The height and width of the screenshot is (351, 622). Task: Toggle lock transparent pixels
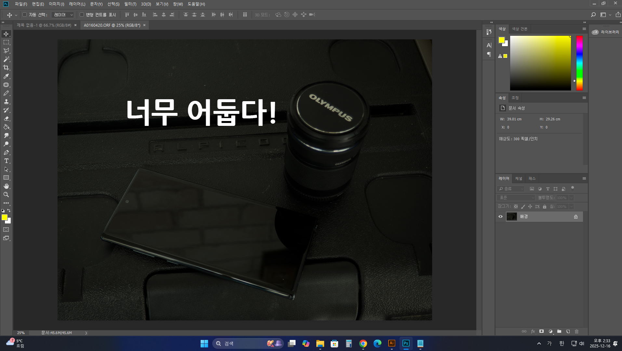[516, 207]
